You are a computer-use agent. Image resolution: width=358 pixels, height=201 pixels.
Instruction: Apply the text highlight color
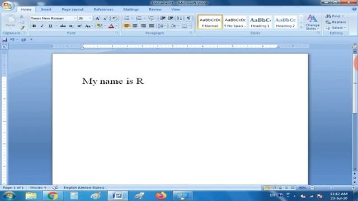coord(100,26)
